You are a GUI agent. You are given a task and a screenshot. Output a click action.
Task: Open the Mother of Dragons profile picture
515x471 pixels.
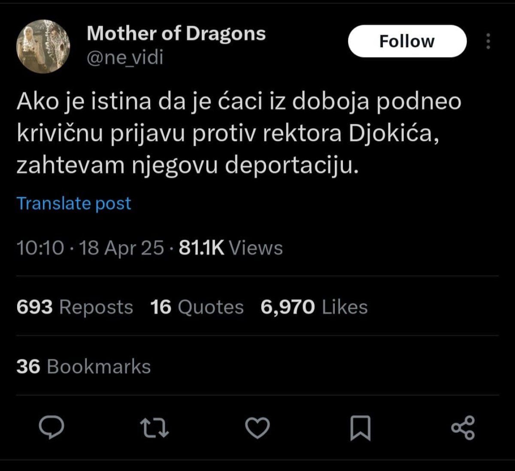pos(42,47)
